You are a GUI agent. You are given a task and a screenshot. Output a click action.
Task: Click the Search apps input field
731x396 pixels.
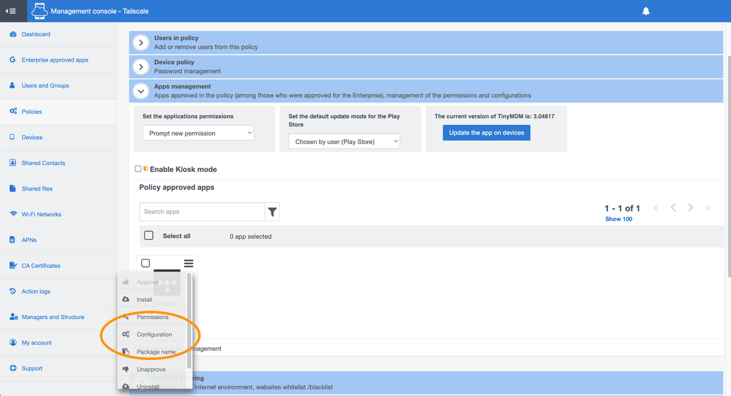(202, 212)
